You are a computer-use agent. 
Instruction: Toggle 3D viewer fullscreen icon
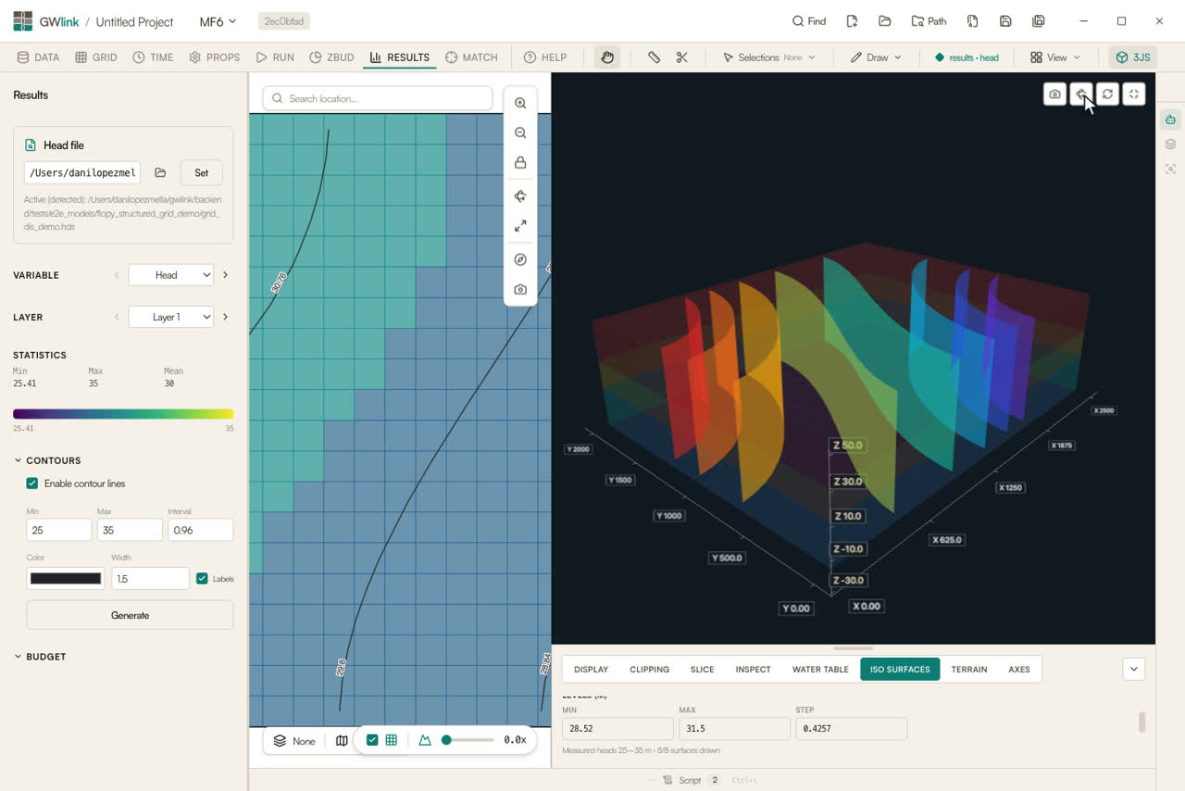pos(1134,94)
